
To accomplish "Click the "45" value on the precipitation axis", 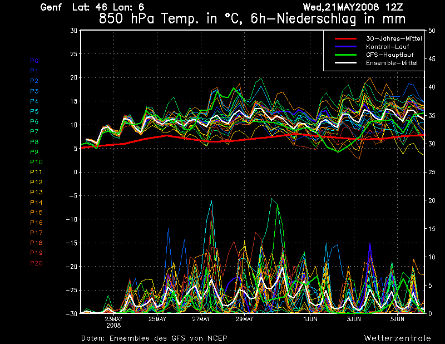I will click(432, 59).
